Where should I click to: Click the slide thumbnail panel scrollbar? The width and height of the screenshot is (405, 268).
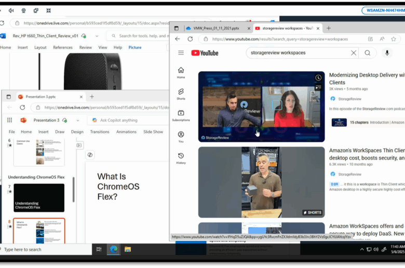pos(73,190)
